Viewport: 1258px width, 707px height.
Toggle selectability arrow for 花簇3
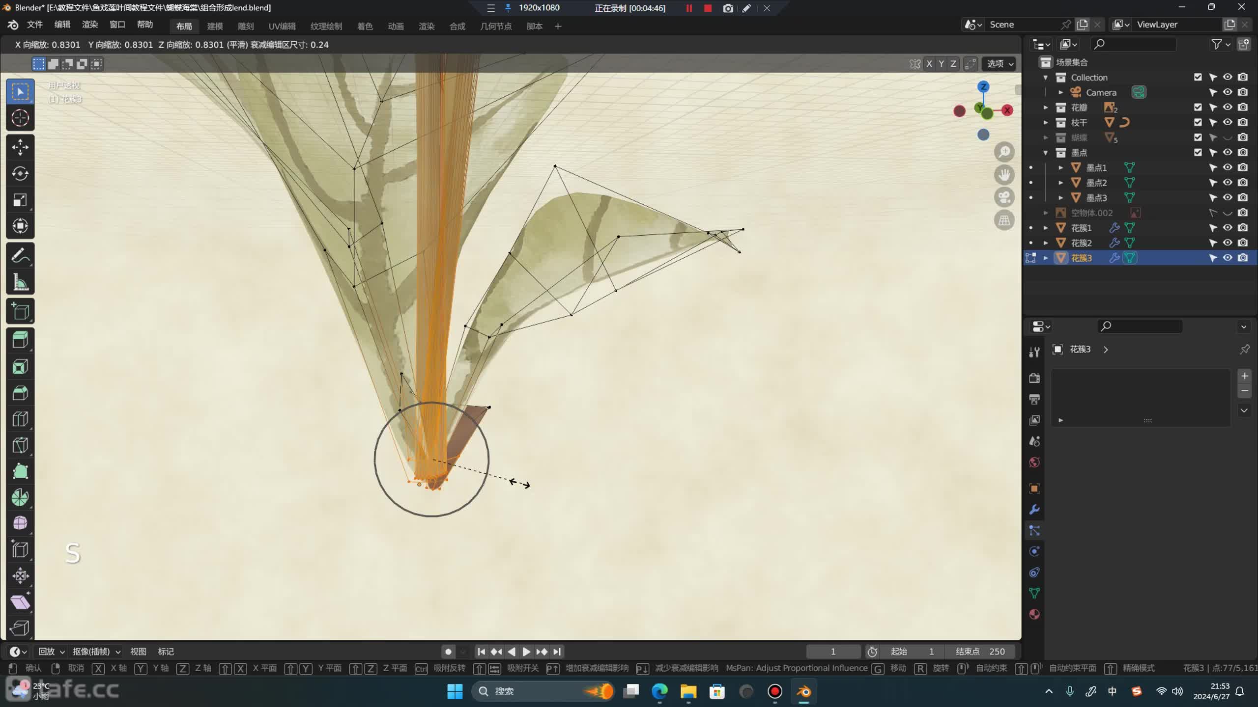(1213, 258)
